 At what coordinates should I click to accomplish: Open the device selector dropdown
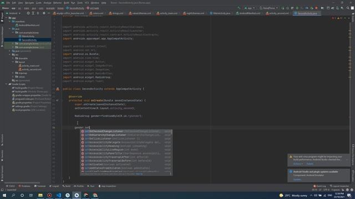coord(268,8)
